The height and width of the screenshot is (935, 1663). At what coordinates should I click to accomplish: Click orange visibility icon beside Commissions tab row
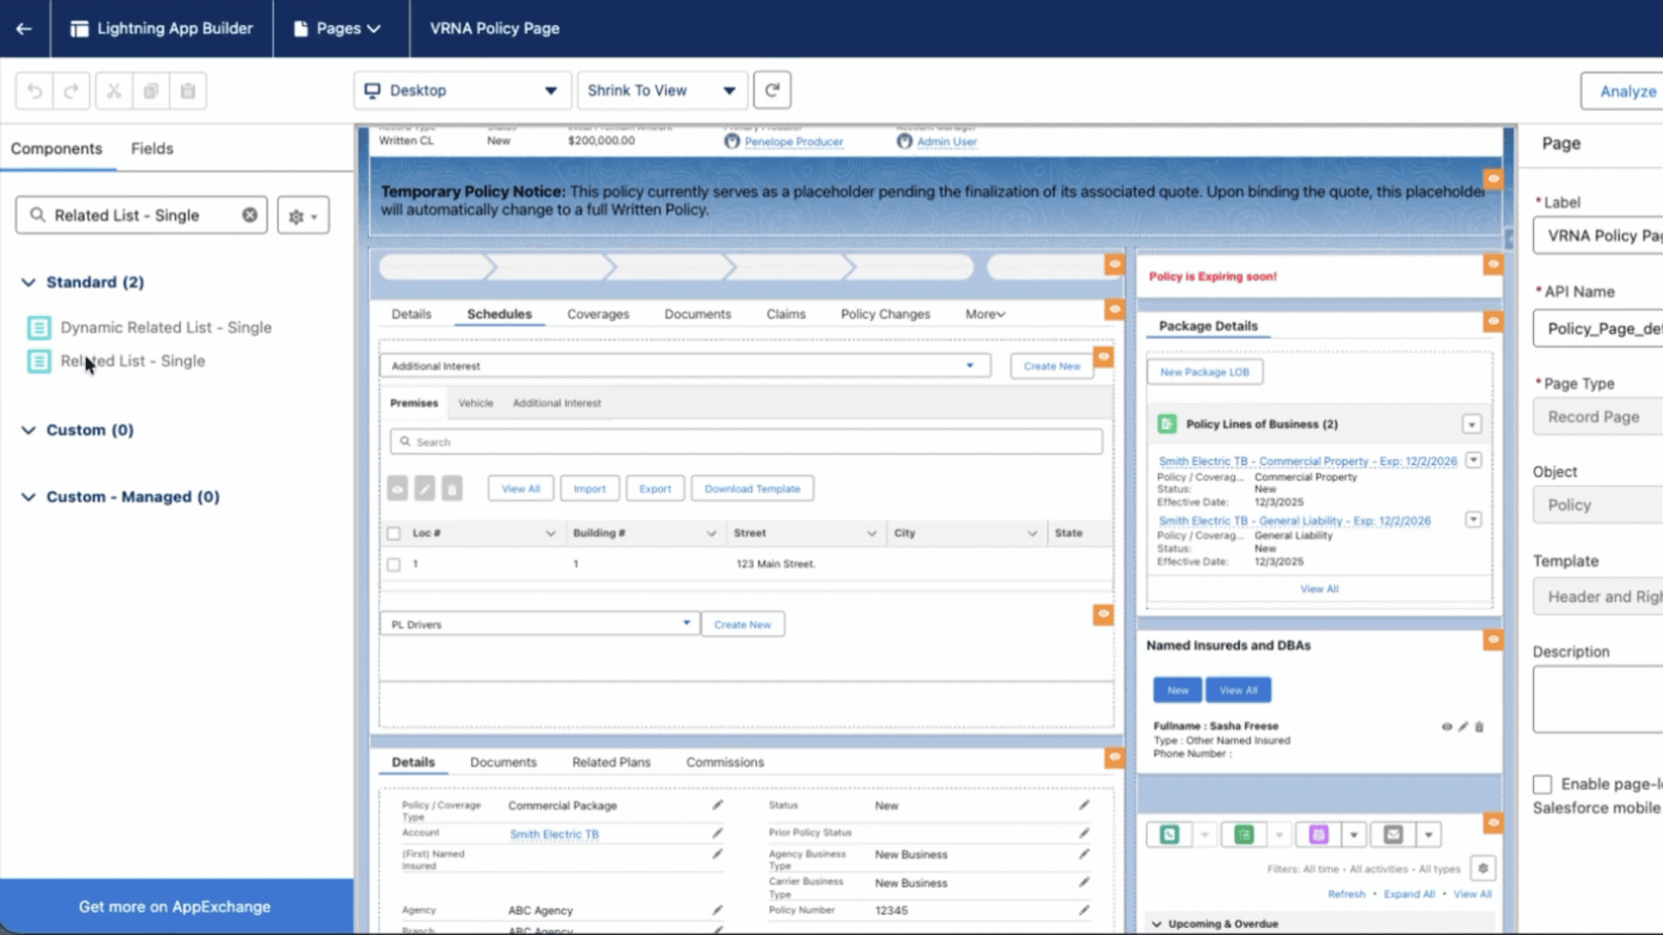point(1115,757)
